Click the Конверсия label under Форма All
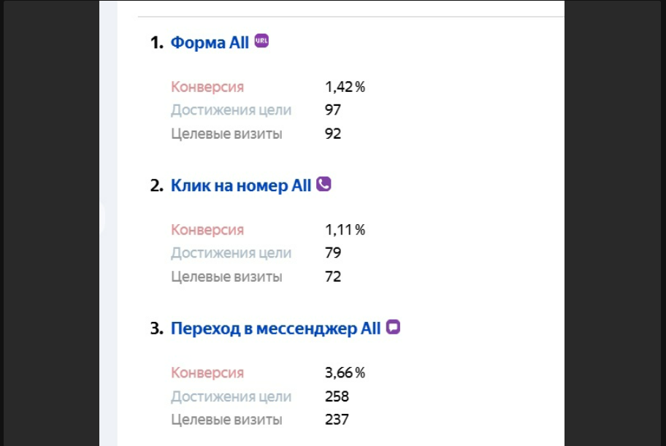The height and width of the screenshot is (446, 666). (x=207, y=86)
